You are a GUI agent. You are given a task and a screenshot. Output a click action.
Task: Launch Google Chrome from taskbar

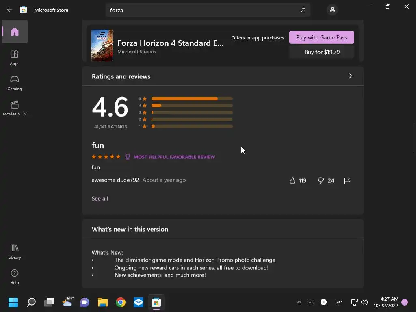pos(120,302)
